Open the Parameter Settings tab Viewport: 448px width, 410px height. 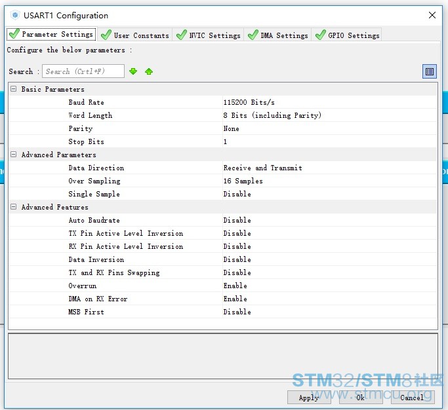coord(51,34)
